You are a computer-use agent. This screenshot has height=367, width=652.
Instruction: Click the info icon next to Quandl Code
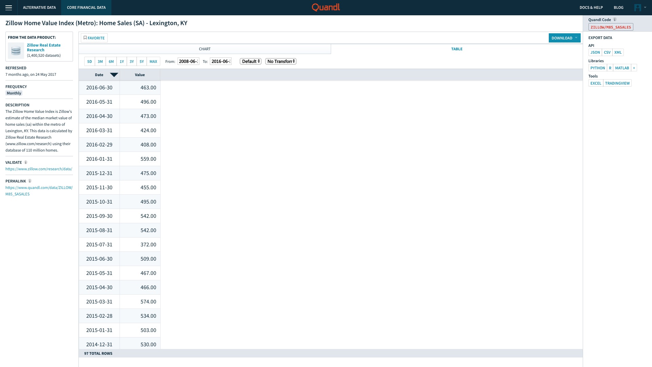[615, 20]
